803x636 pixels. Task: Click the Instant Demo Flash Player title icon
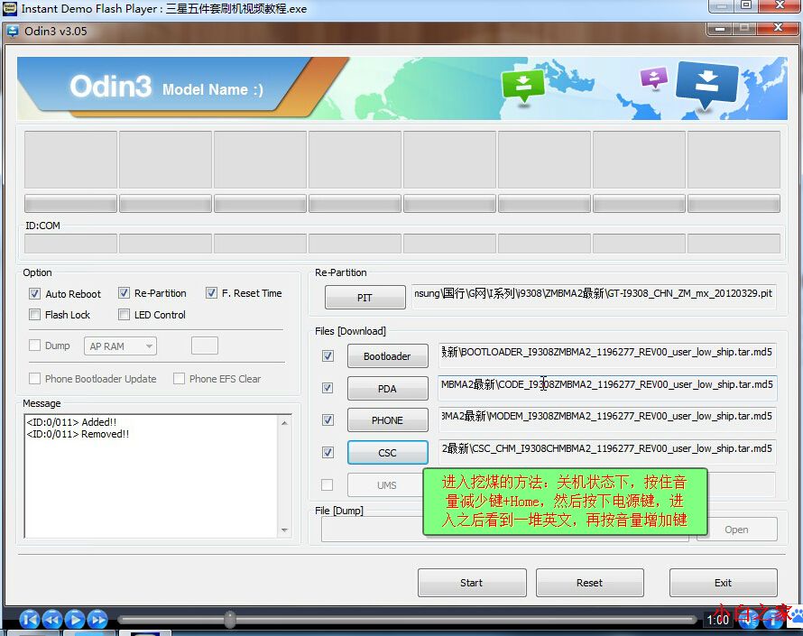(x=9, y=8)
